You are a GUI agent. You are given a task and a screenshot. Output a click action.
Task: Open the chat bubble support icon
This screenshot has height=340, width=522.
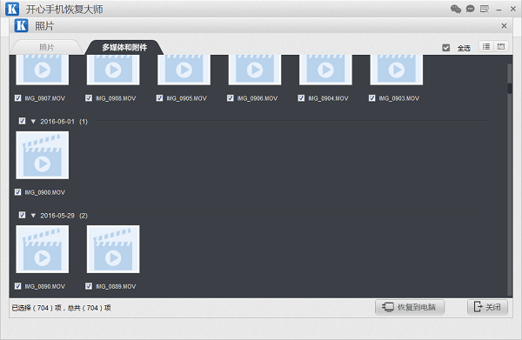click(470, 9)
